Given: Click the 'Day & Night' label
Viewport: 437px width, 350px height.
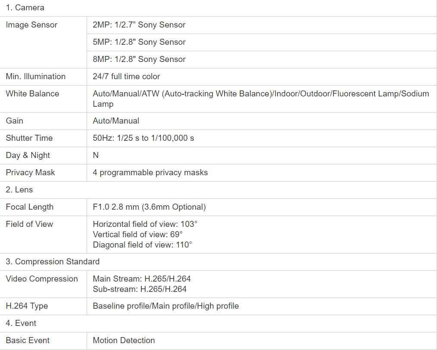Looking at the screenshot, I should click(x=28, y=155).
